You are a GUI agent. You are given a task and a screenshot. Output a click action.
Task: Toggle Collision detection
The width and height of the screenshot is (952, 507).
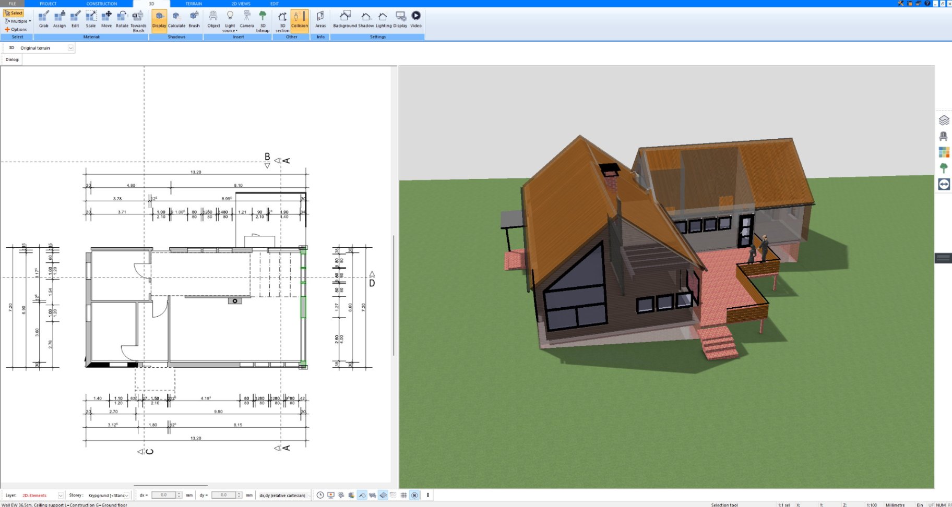(x=300, y=21)
